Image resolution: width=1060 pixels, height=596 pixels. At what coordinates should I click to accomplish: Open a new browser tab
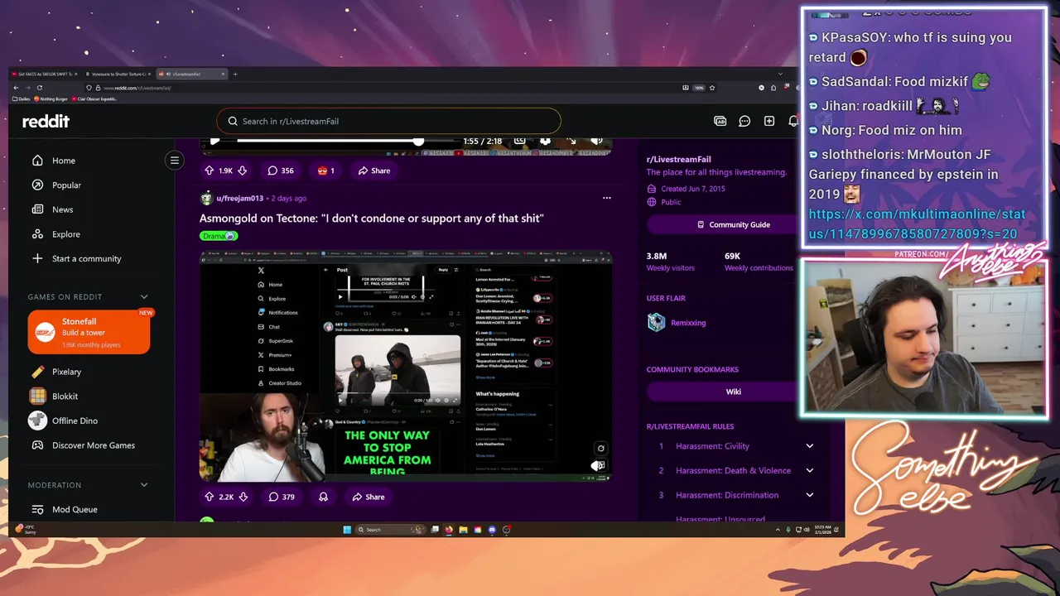tap(235, 74)
